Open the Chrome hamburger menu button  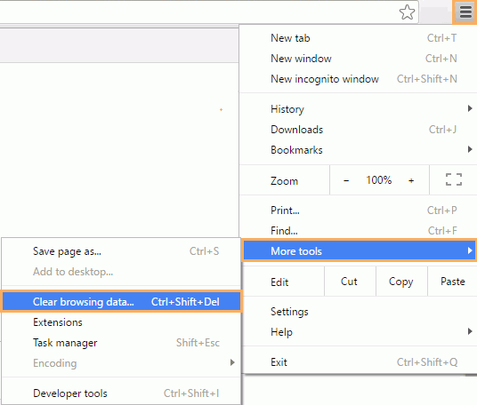click(465, 12)
